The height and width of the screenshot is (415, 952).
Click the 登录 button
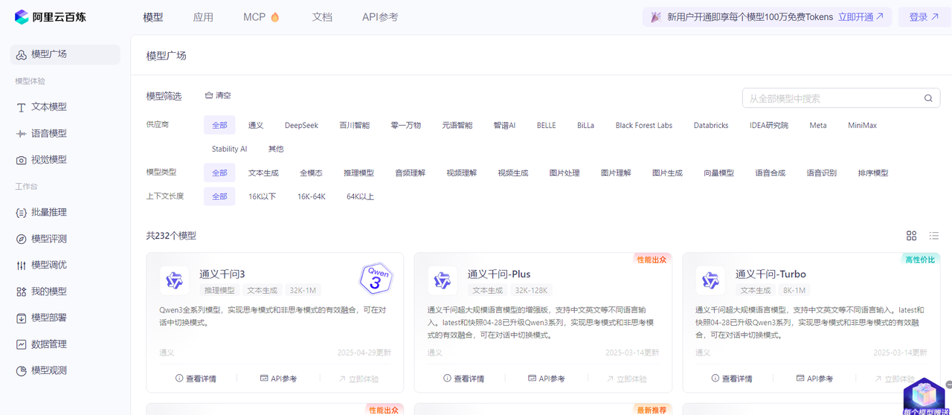pos(924,17)
